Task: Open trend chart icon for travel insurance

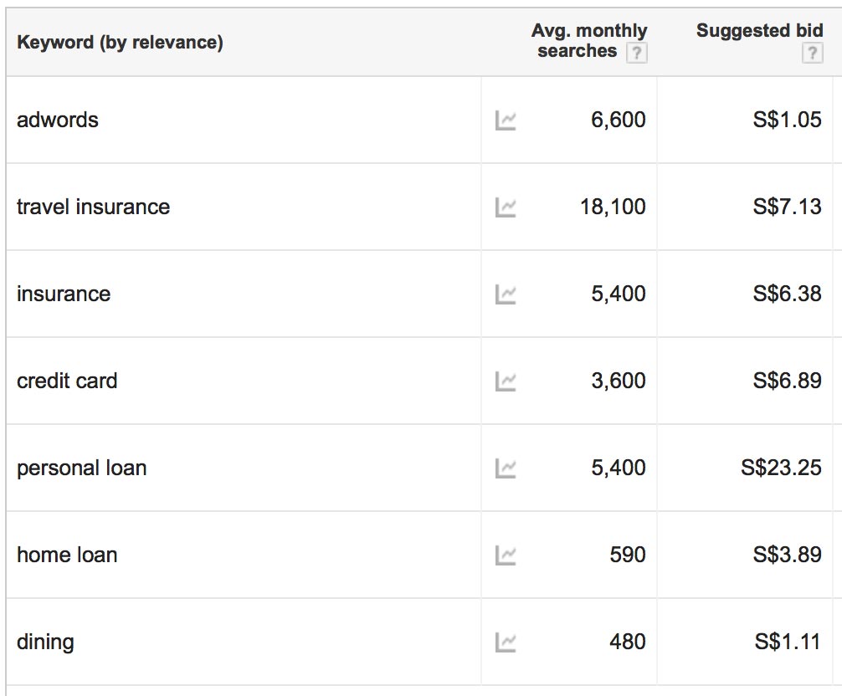Action: pos(506,207)
